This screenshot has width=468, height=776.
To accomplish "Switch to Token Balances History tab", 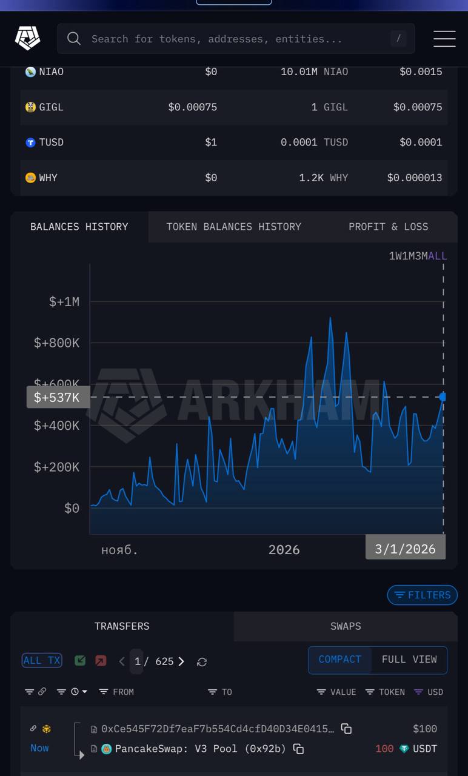I will [233, 227].
